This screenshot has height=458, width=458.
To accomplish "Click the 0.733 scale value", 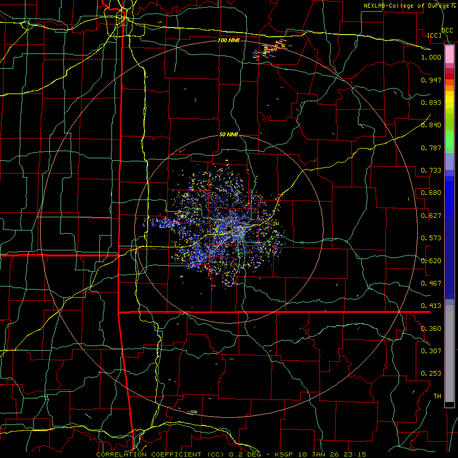I will pyautogui.click(x=431, y=170).
